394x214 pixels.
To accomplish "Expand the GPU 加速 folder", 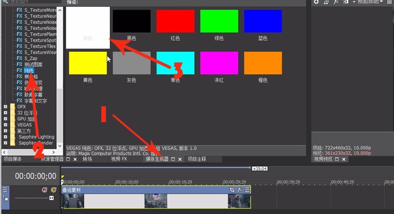I will tap(6, 119).
